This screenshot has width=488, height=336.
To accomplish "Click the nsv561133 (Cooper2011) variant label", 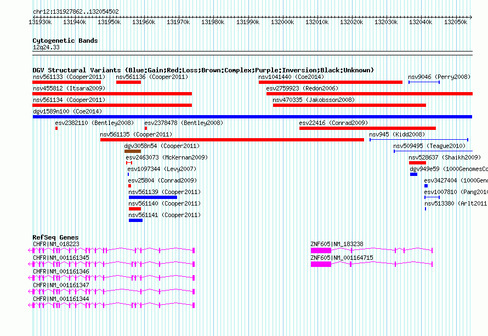I will point(69,77).
